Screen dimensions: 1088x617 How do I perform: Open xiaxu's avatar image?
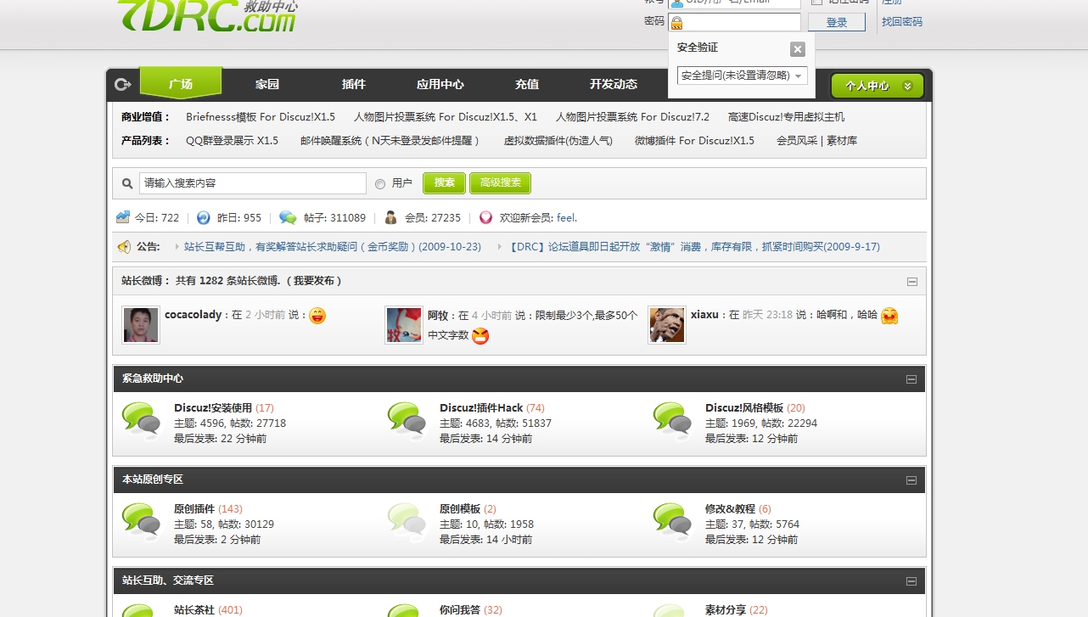coord(667,325)
